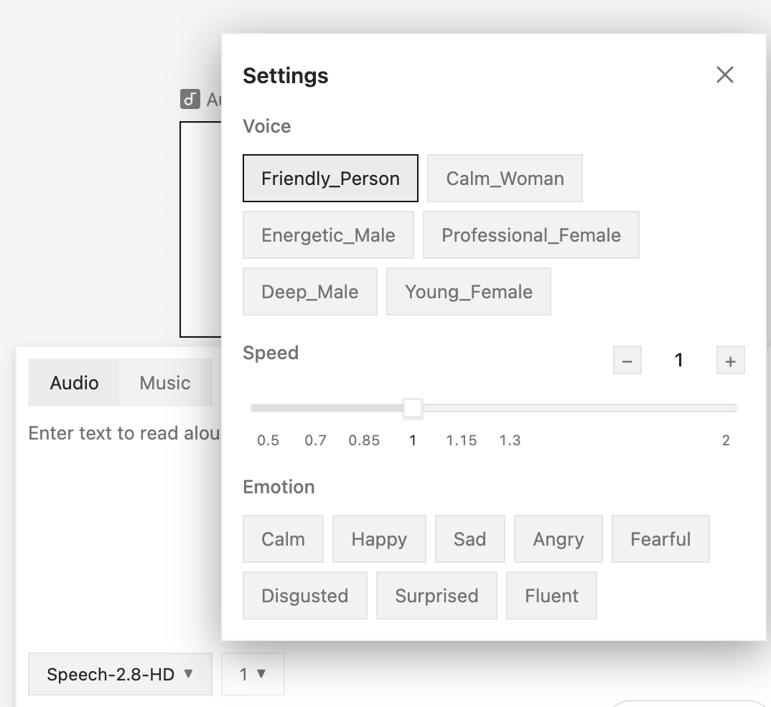Select the Calm_Woman voice
771x707 pixels.
(x=505, y=179)
